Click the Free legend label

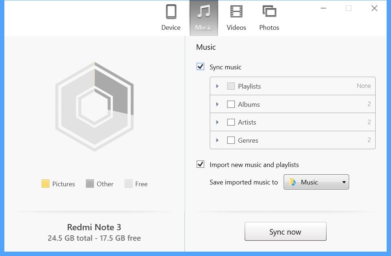pos(141,184)
